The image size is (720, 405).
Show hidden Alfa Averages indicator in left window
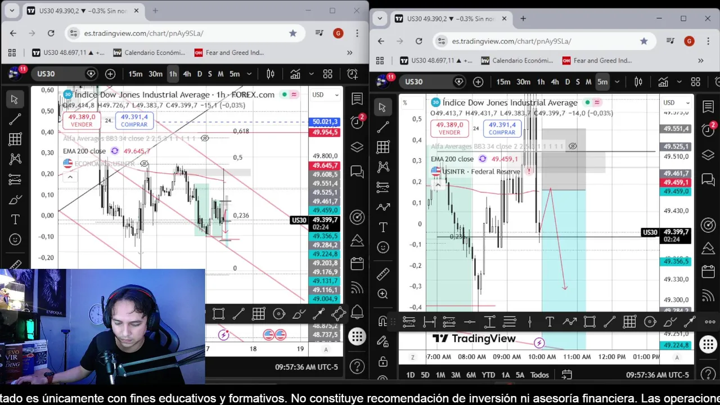pos(205,138)
